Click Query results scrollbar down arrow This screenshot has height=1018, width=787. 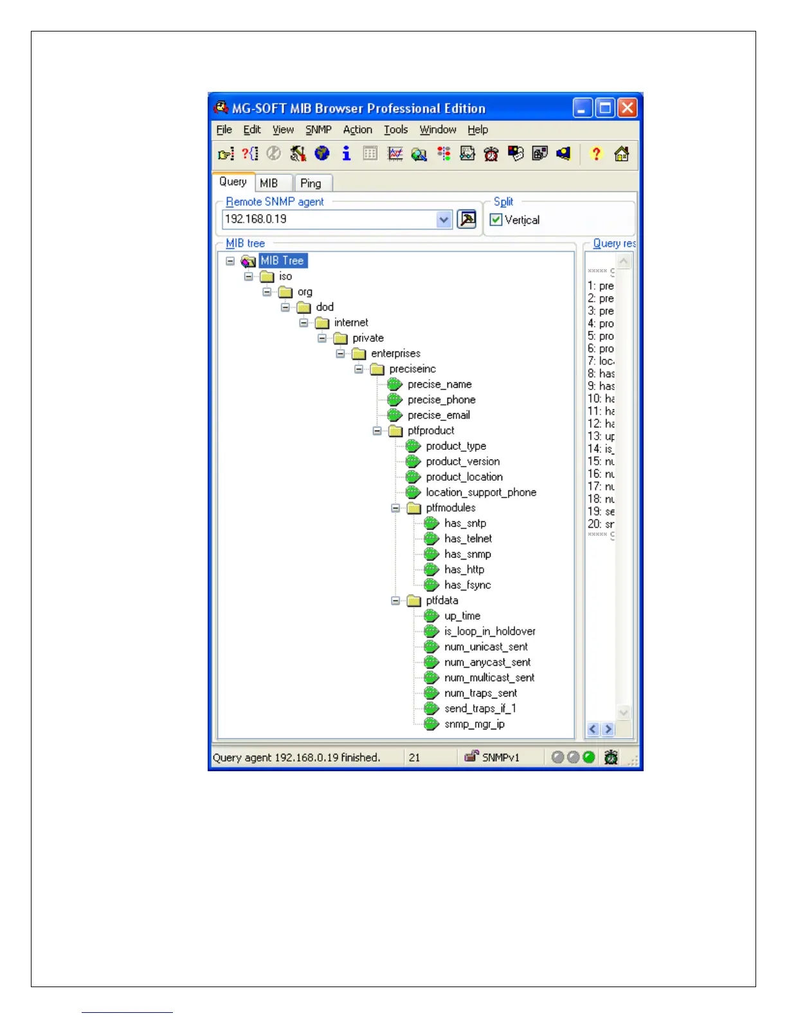pos(624,712)
